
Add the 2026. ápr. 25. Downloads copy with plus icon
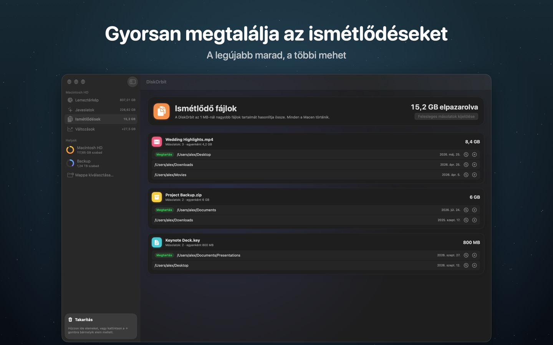click(x=474, y=164)
